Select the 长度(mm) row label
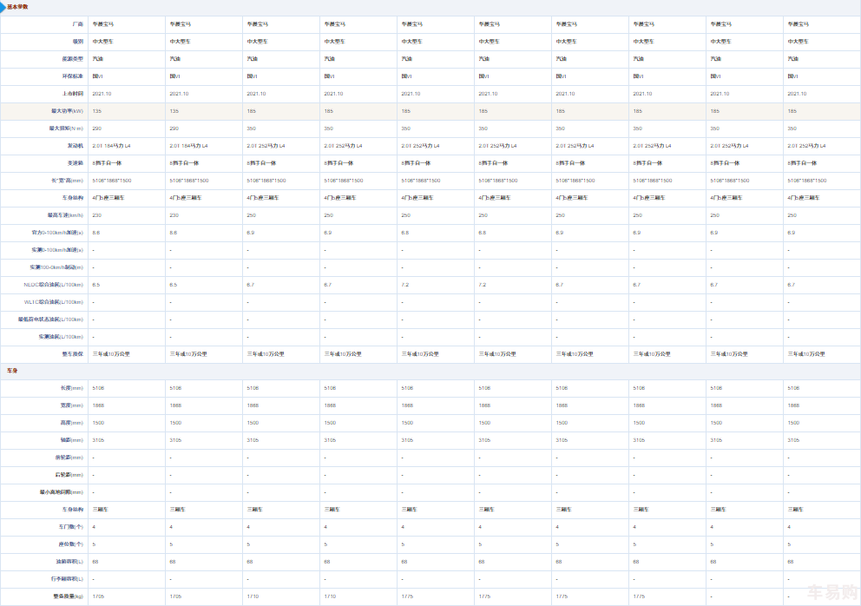The width and height of the screenshot is (861, 606). pos(72,388)
